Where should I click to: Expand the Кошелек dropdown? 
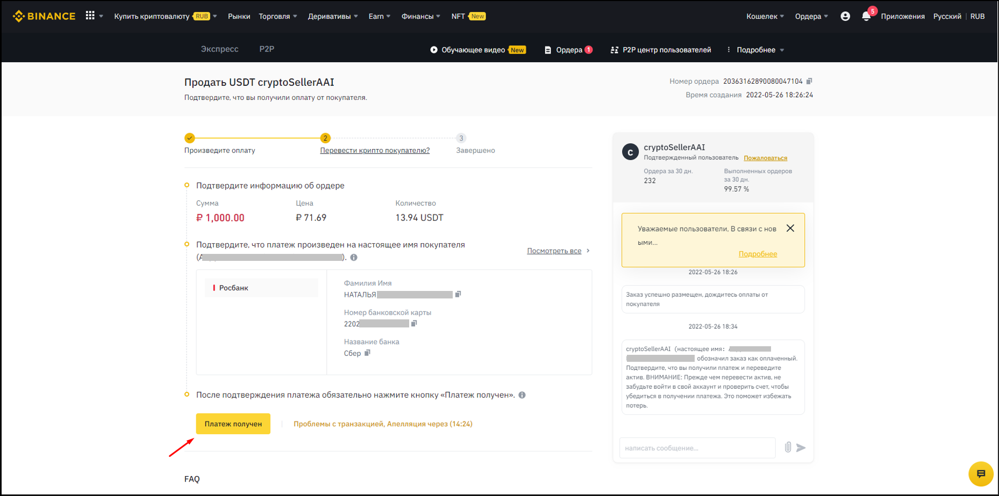coord(765,16)
